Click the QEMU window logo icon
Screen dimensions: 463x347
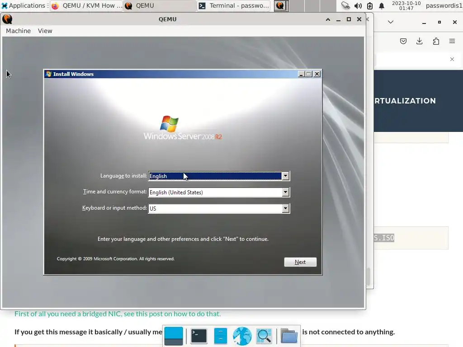(7, 19)
